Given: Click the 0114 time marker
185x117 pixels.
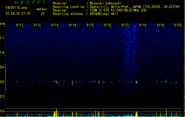Looking at the screenshot, I should (72, 25).
